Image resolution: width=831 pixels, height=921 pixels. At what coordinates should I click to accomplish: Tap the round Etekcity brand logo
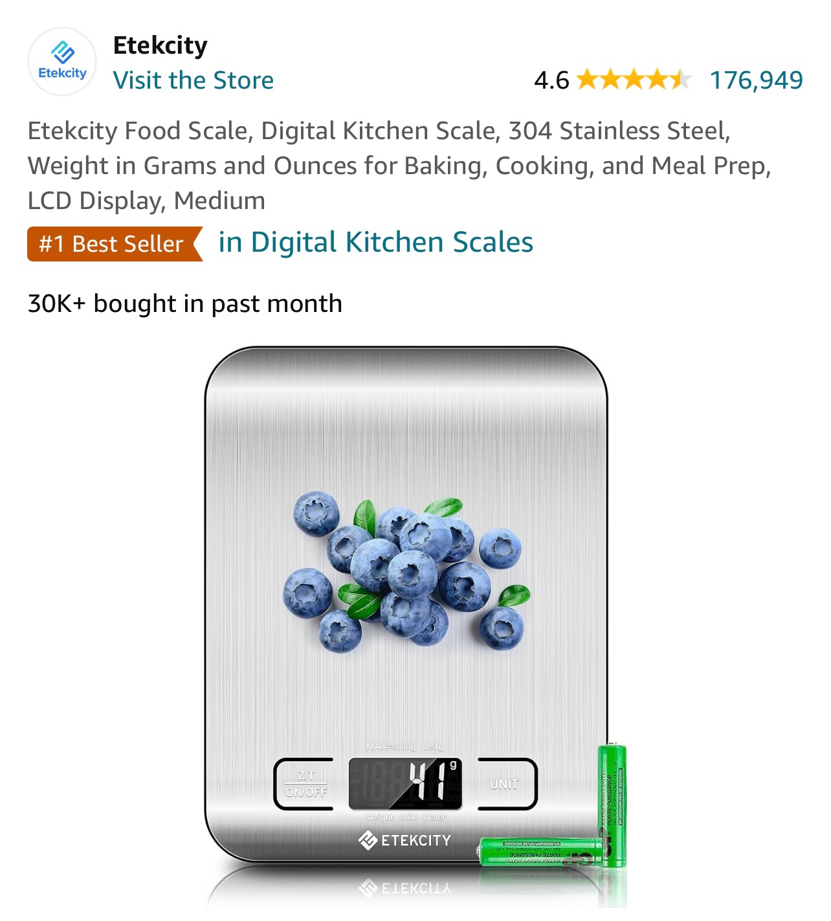click(x=62, y=61)
